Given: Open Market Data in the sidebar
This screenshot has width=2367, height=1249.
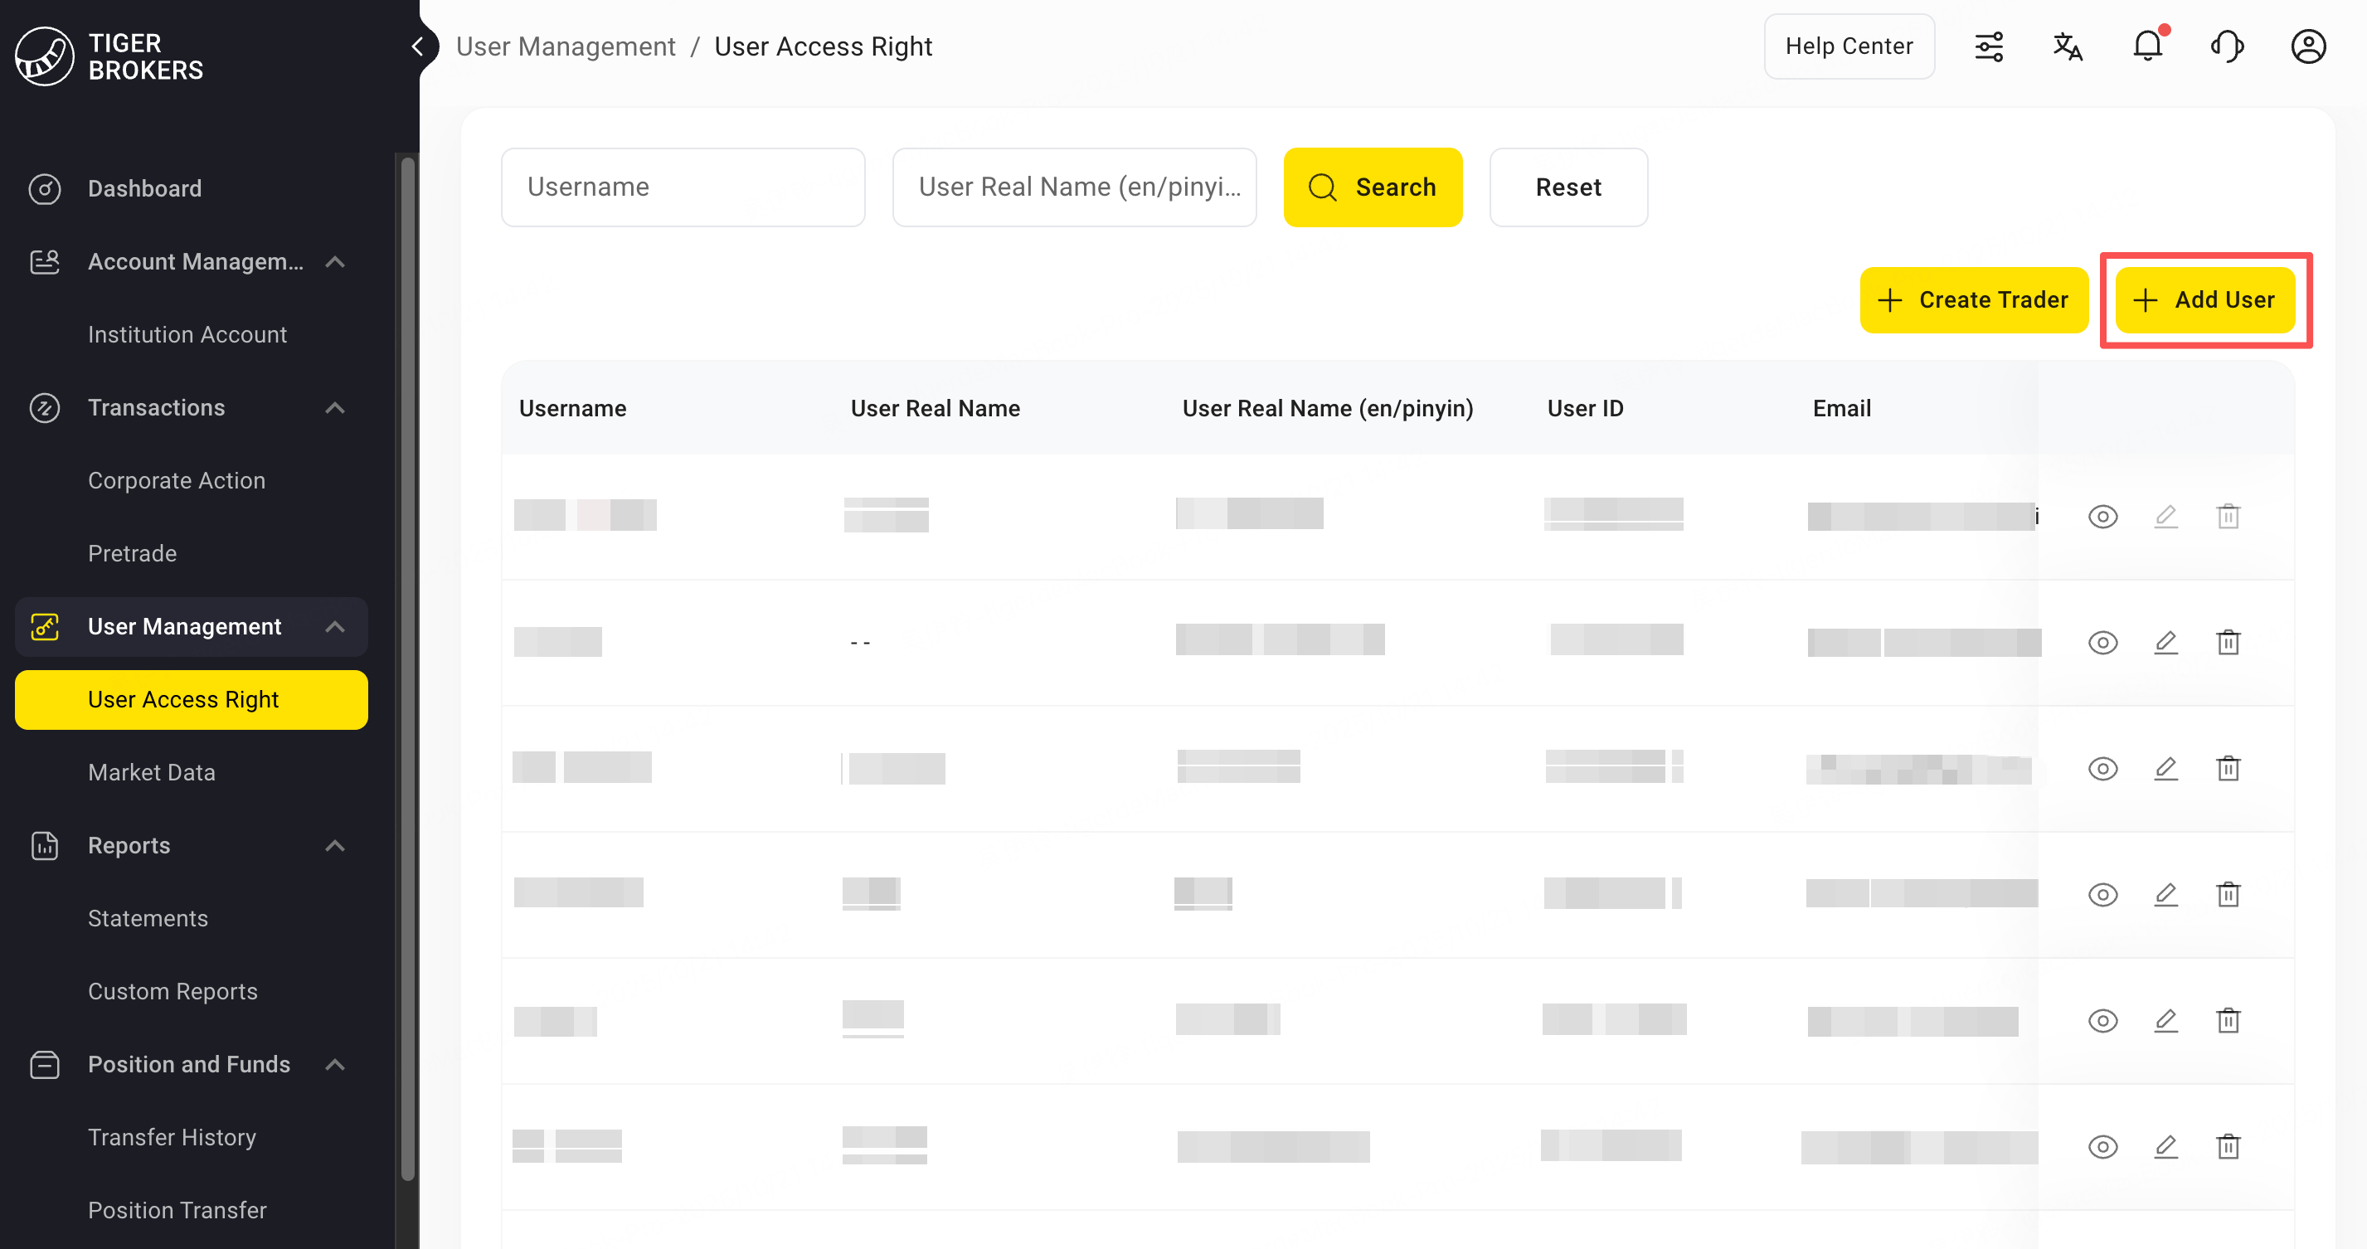Looking at the screenshot, I should tap(152, 772).
